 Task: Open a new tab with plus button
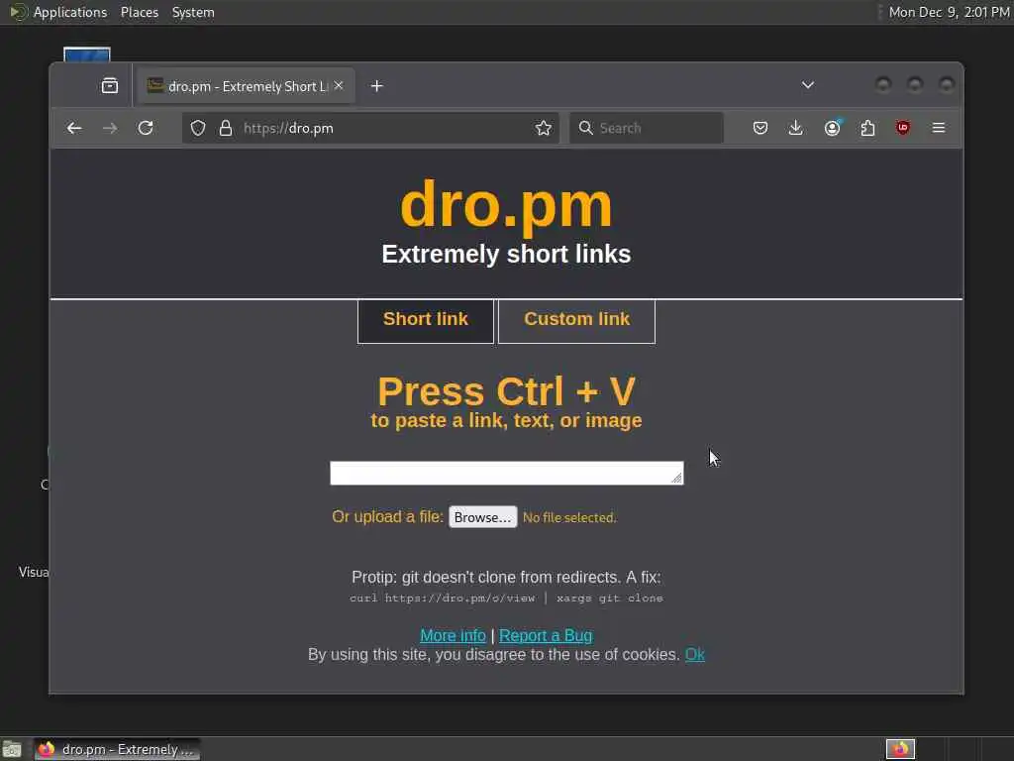click(377, 86)
